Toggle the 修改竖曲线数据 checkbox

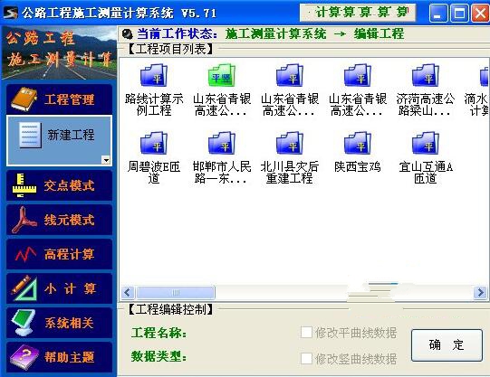click(x=306, y=359)
